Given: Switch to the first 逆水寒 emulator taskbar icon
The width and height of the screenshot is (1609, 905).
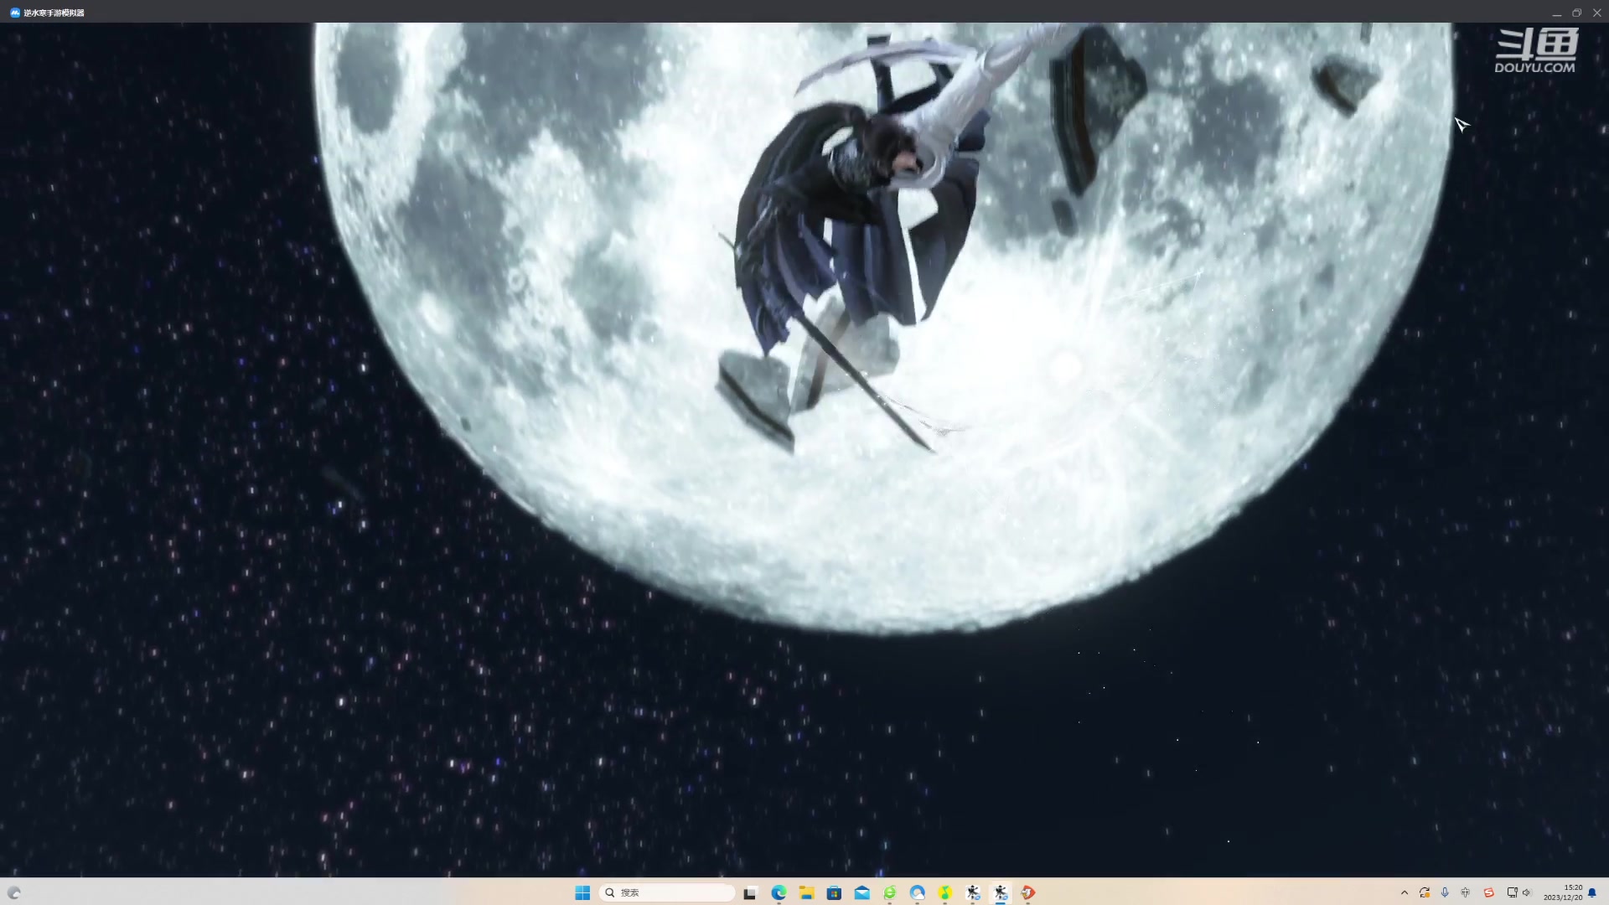Looking at the screenshot, I should [973, 892].
